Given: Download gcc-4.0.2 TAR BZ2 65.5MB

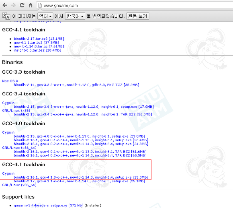Looking at the screenshot, I should (x=80, y=155).
